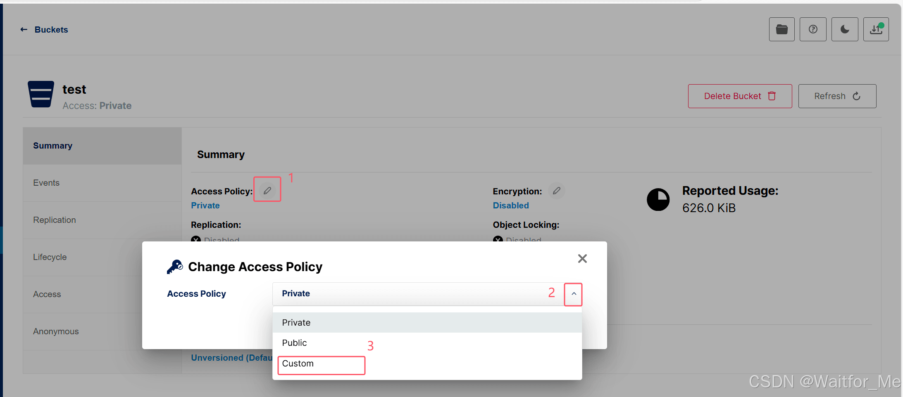Collapse the Access Policy dropdown chevron

(x=574, y=294)
